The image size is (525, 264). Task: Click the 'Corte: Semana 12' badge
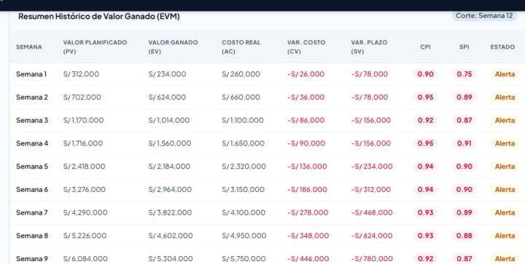tap(484, 16)
